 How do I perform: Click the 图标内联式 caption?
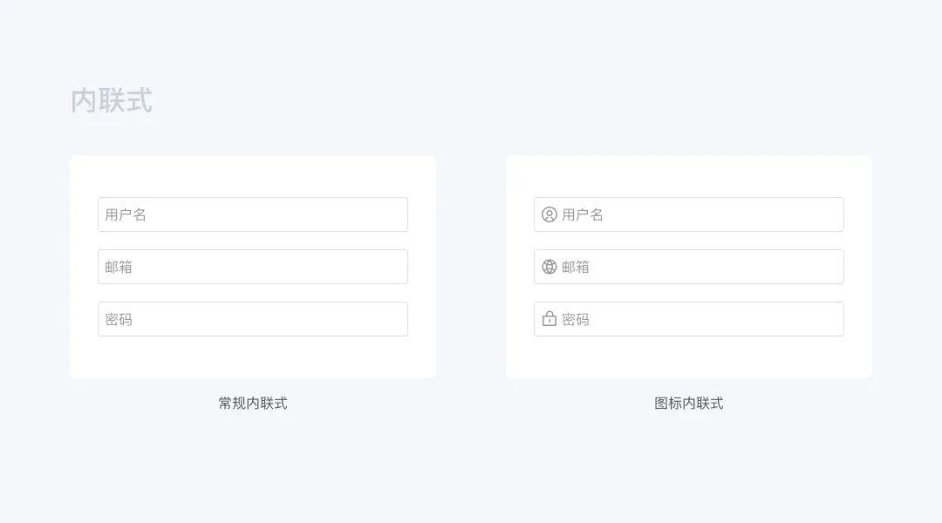689,403
